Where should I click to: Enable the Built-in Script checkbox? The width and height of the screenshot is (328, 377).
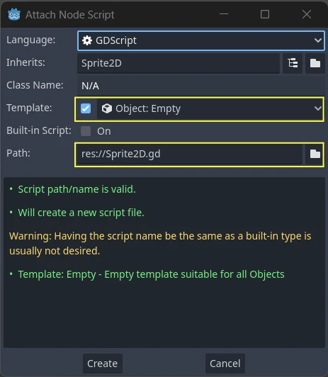[86, 131]
